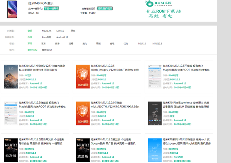The width and height of the screenshot is (231, 163).
Task: Open the VIP 纯净版 MIUI 12.5 thumbnail
Action: click(x=11, y=150)
